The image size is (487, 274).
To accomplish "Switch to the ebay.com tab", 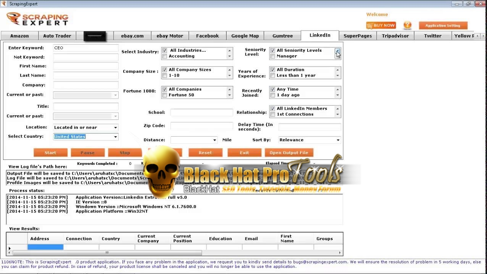I will (132, 36).
